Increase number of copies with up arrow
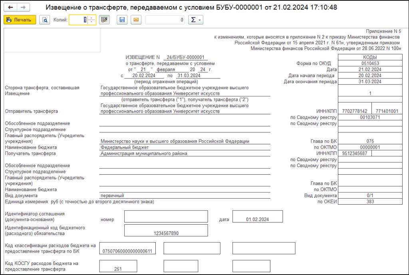 coord(92,18)
